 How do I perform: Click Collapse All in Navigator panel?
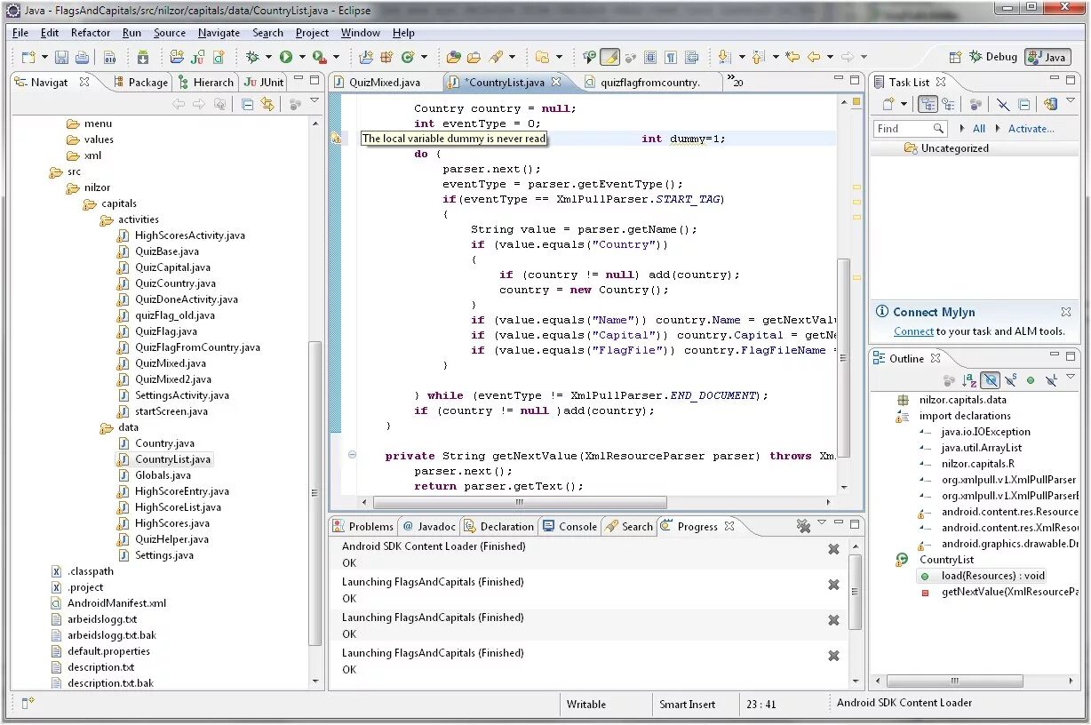click(x=248, y=104)
